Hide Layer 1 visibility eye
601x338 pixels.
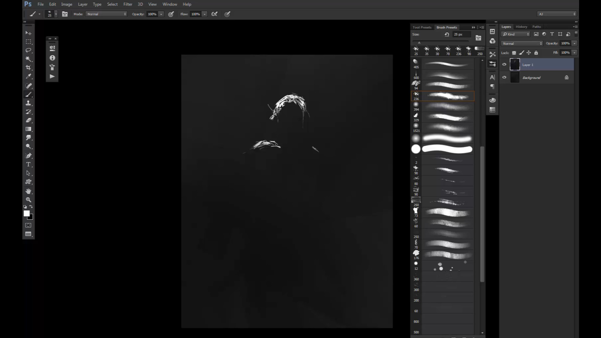point(504,64)
